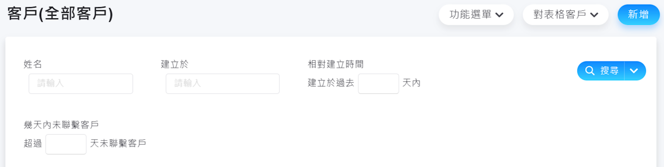The width and height of the screenshot is (664, 167).
Task: Click the 姓名 field label
Action: pyautogui.click(x=33, y=64)
